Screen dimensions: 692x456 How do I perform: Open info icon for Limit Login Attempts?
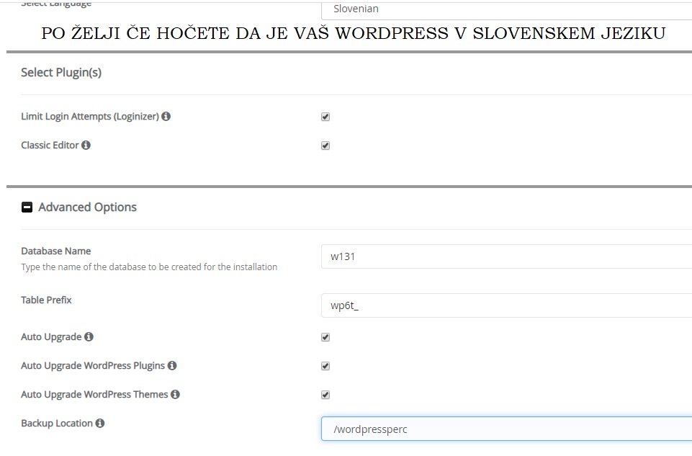(x=166, y=116)
